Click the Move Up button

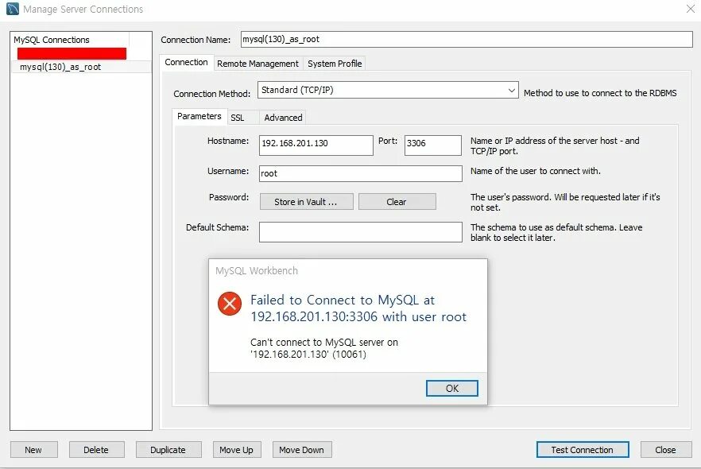coord(237,450)
